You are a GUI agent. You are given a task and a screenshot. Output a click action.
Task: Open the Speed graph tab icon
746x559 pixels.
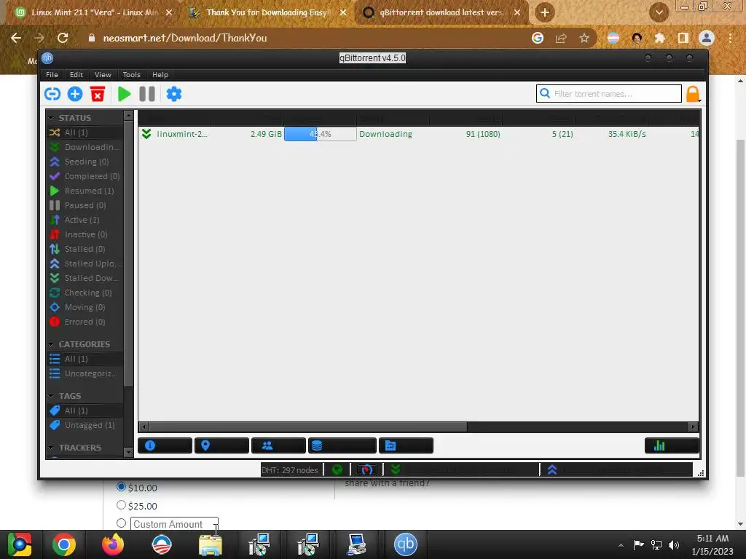pyautogui.click(x=659, y=445)
